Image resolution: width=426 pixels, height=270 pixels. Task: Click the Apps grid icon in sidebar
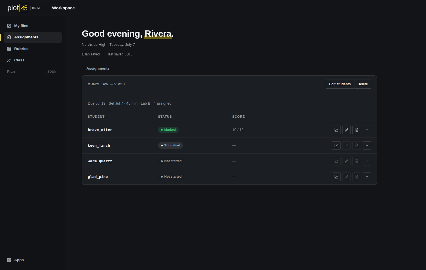pyautogui.click(x=9, y=260)
